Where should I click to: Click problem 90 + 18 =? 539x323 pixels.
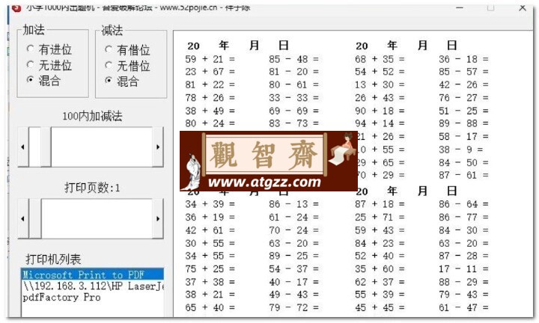click(x=380, y=111)
